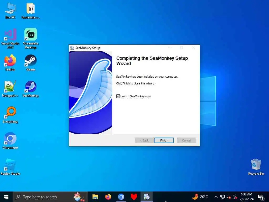Open the network status tray icon
This screenshot has height=202, width=269.
click(223, 197)
